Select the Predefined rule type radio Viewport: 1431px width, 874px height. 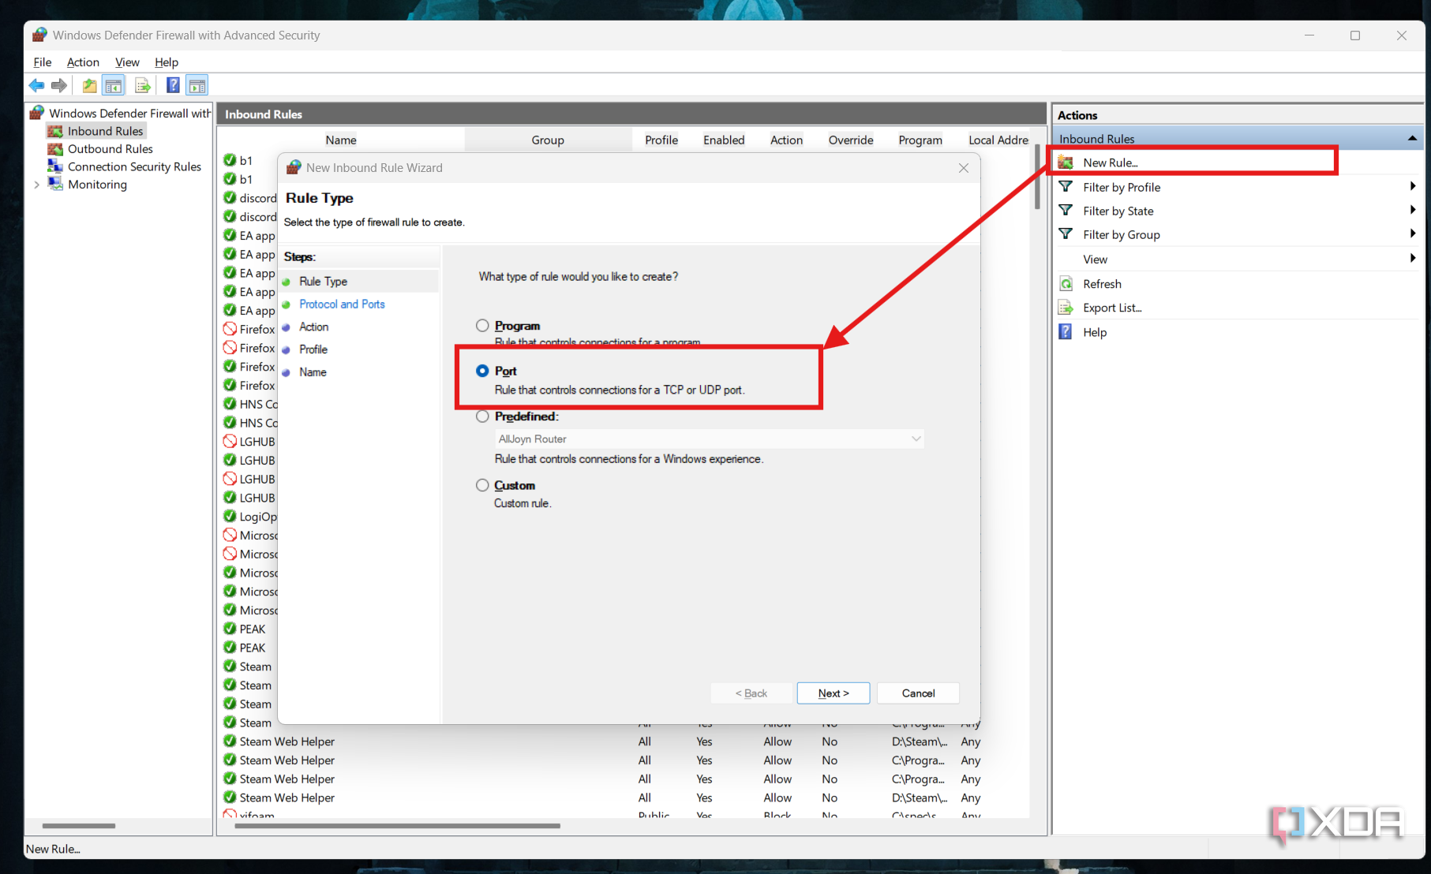(x=482, y=416)
